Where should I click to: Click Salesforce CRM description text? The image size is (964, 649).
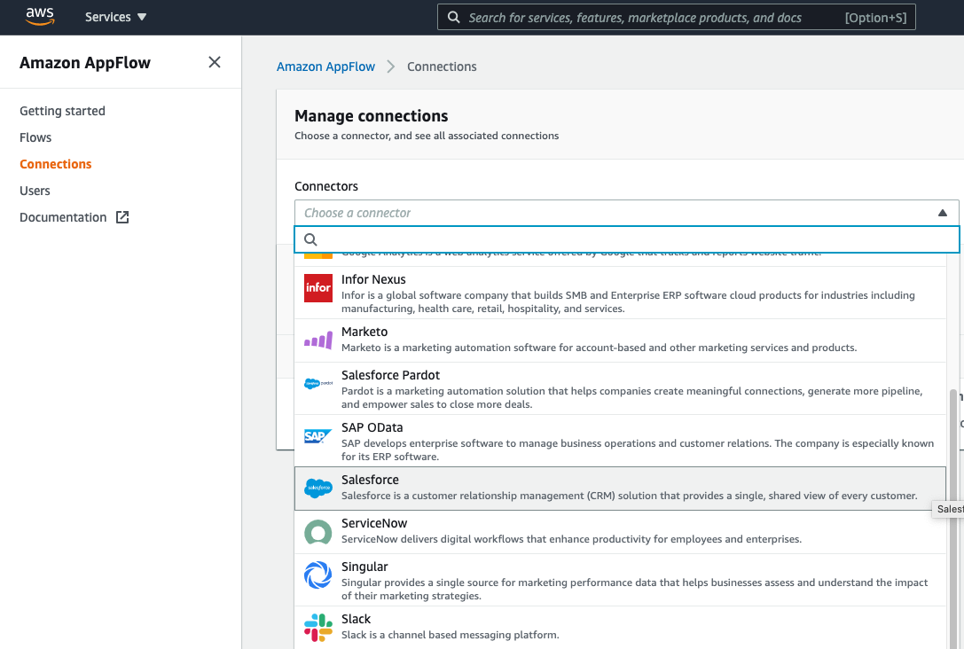[x=629, y=496]
